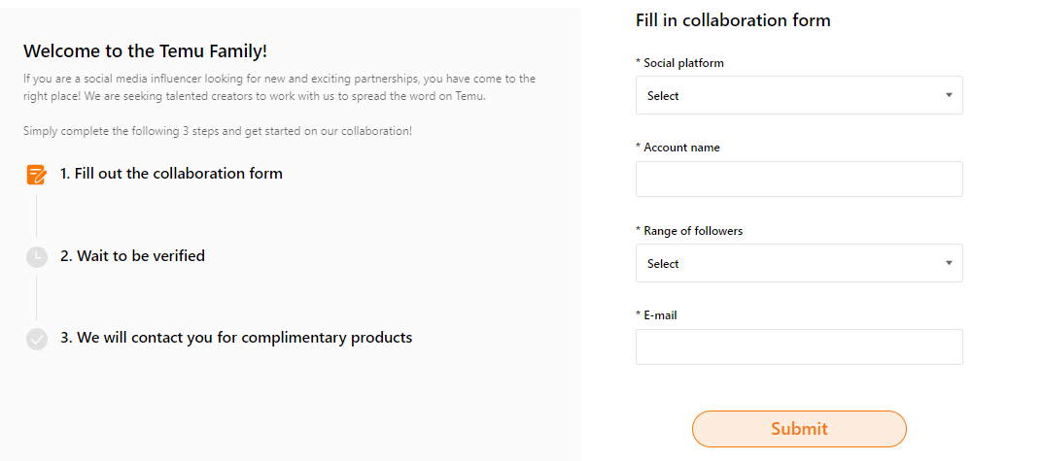
Task: Click 'Select' placeholder under Range of followers
Action: [x=663, y=264]
